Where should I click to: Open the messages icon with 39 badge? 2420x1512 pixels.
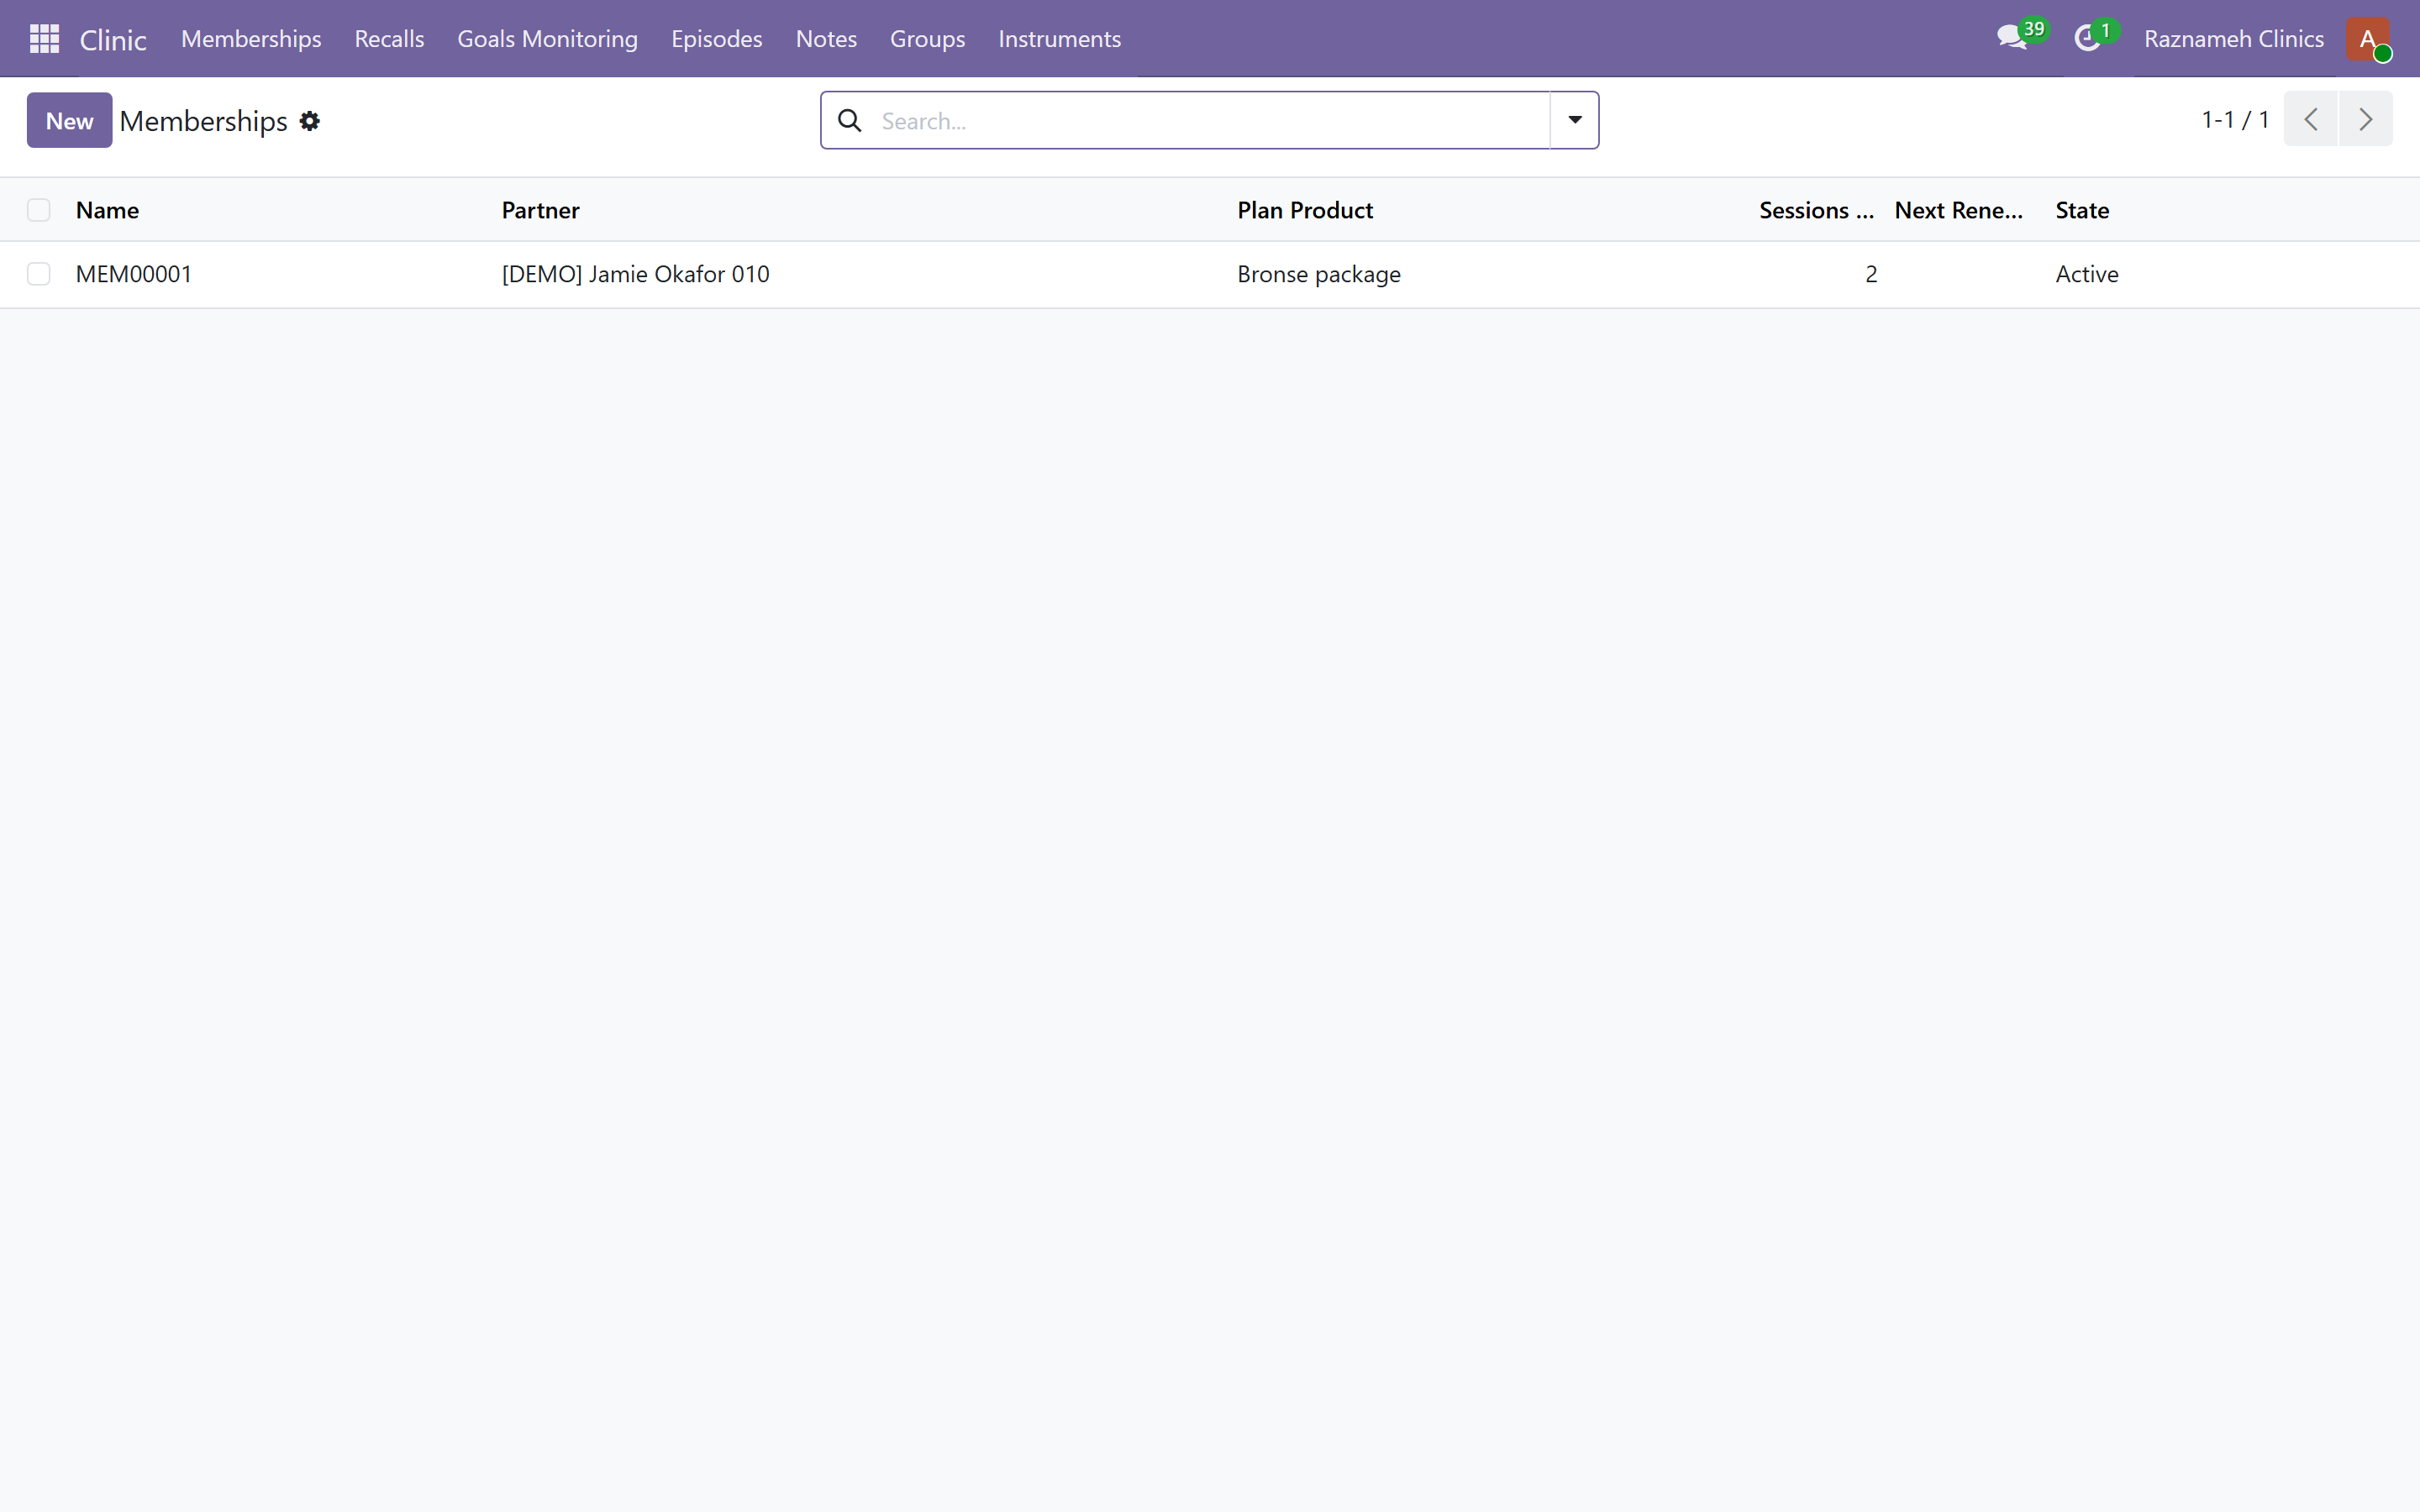pyautogui.click(x=2021, y=37)
